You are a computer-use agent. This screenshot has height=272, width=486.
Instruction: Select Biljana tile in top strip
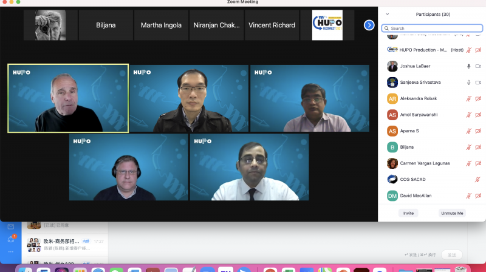tap(106, 25)
